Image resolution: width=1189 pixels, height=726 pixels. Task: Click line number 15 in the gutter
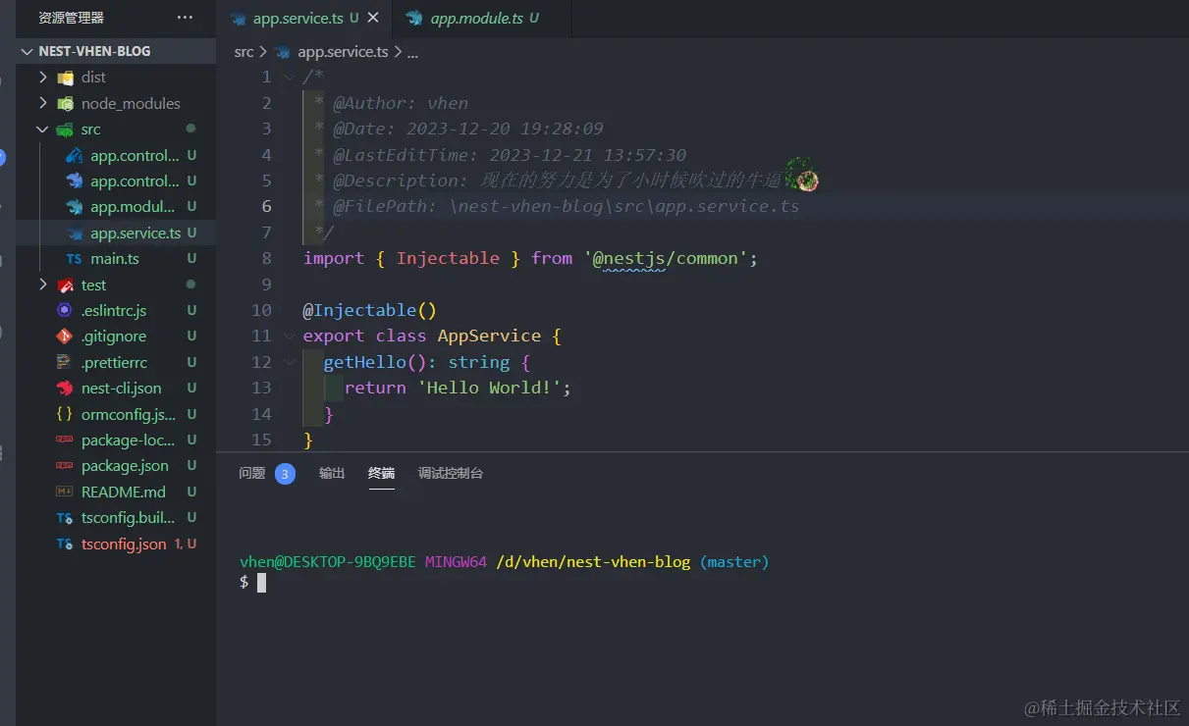[261, 440]
